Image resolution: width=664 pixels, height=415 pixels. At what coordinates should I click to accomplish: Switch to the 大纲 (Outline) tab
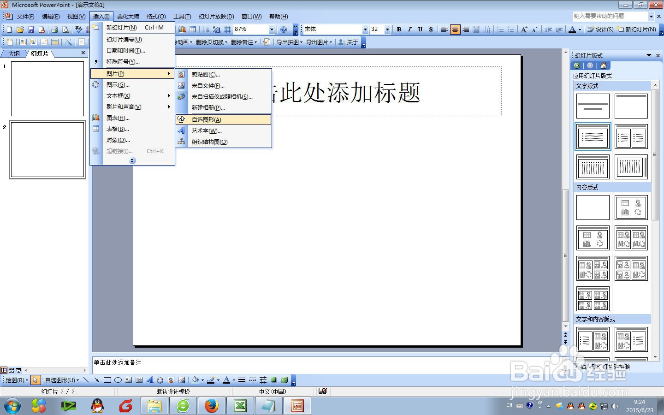[14, 53]
